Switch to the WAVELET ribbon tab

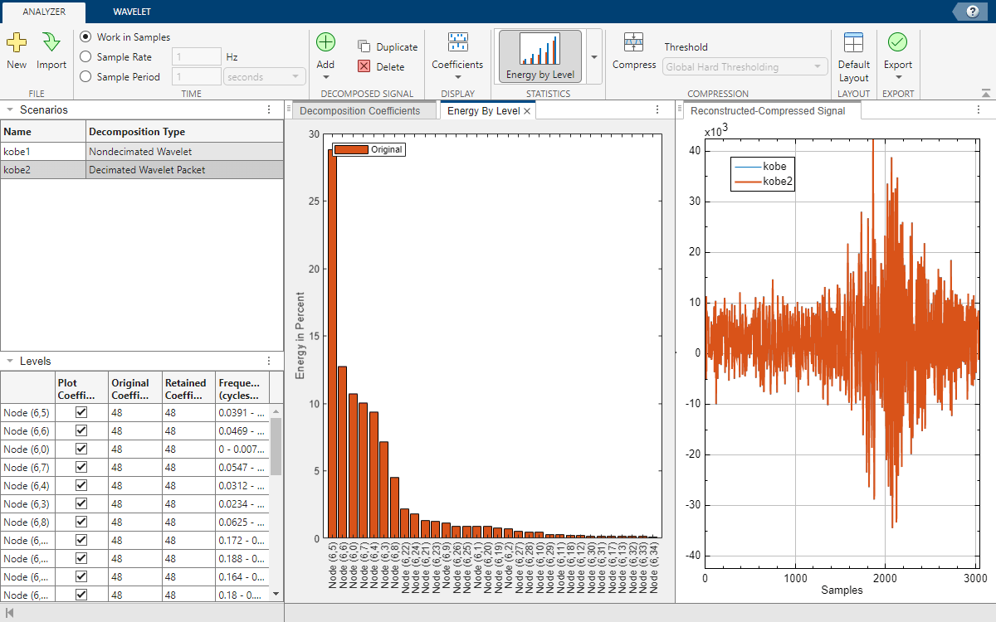tap(132, 12)
